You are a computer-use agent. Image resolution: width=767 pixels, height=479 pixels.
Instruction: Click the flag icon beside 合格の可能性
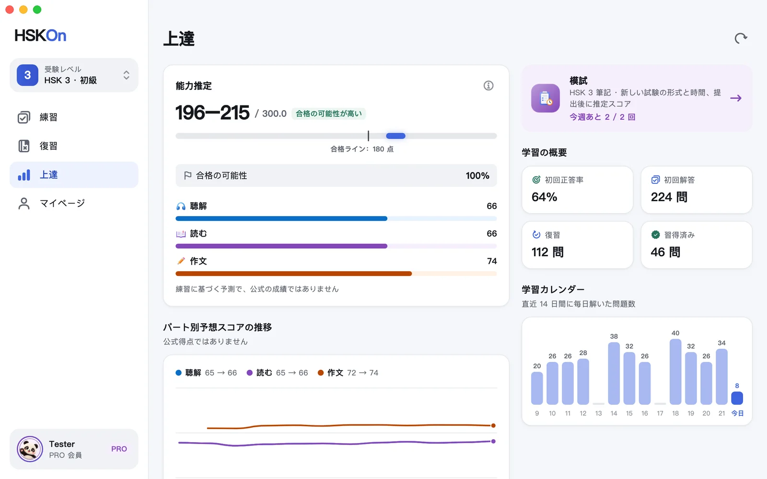188,176
